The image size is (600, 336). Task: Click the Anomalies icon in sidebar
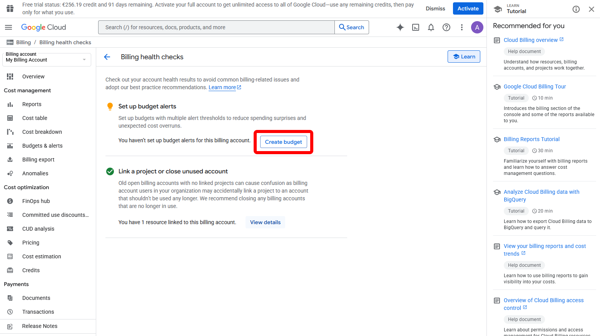pyautogui.click(x=10, y=173)
